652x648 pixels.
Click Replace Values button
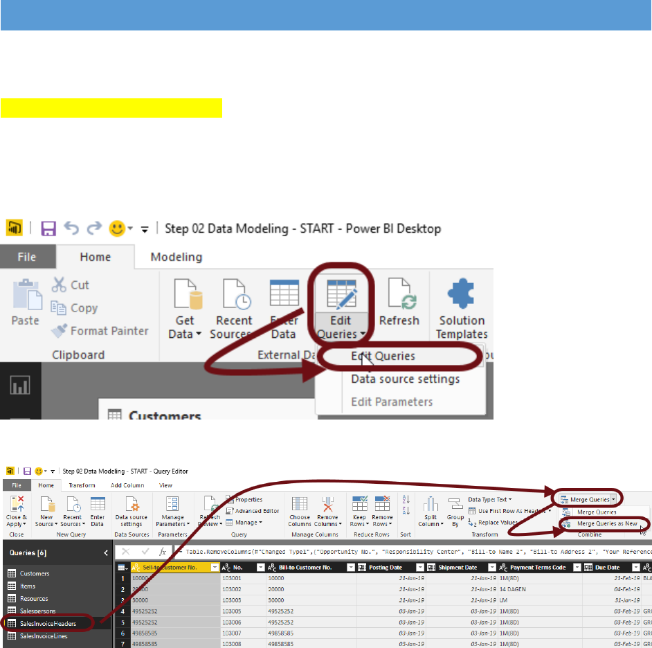pos(493,523)
